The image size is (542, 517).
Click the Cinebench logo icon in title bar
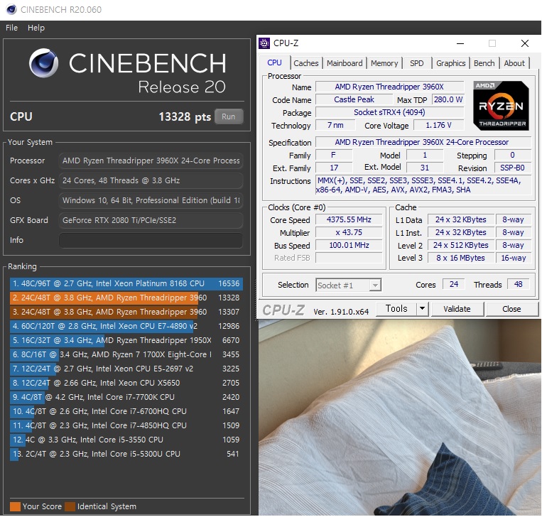tap(11, 9)
